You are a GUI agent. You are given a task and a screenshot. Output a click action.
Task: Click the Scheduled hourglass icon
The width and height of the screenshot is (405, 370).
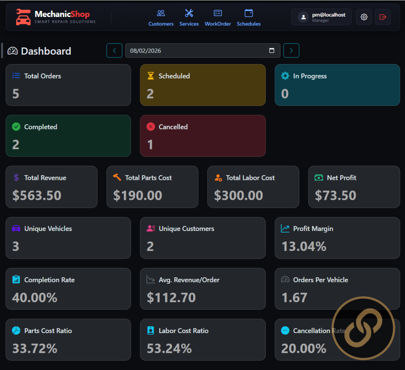[151, 76]
